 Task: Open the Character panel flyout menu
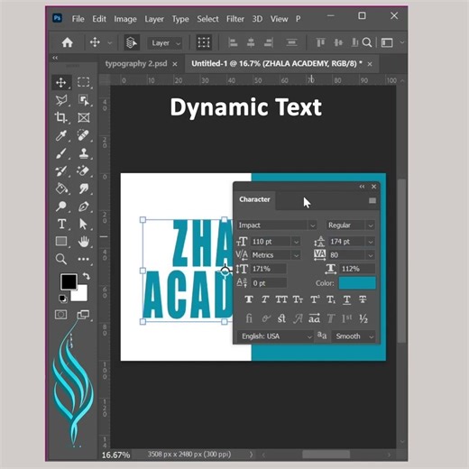click(372, 200)
